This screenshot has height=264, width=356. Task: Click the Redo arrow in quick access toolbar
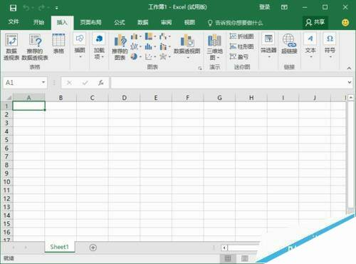(x=42, y=8)
